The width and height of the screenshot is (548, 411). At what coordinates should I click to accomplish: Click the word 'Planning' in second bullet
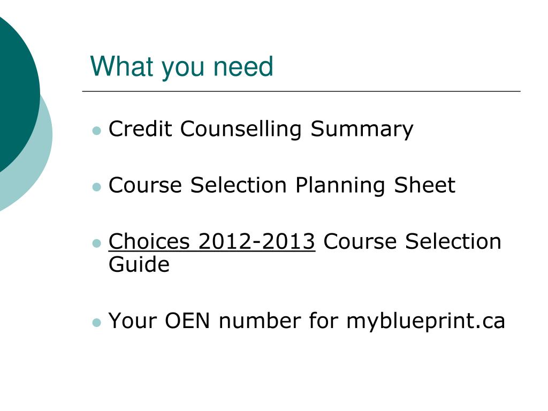coord(340,186)
